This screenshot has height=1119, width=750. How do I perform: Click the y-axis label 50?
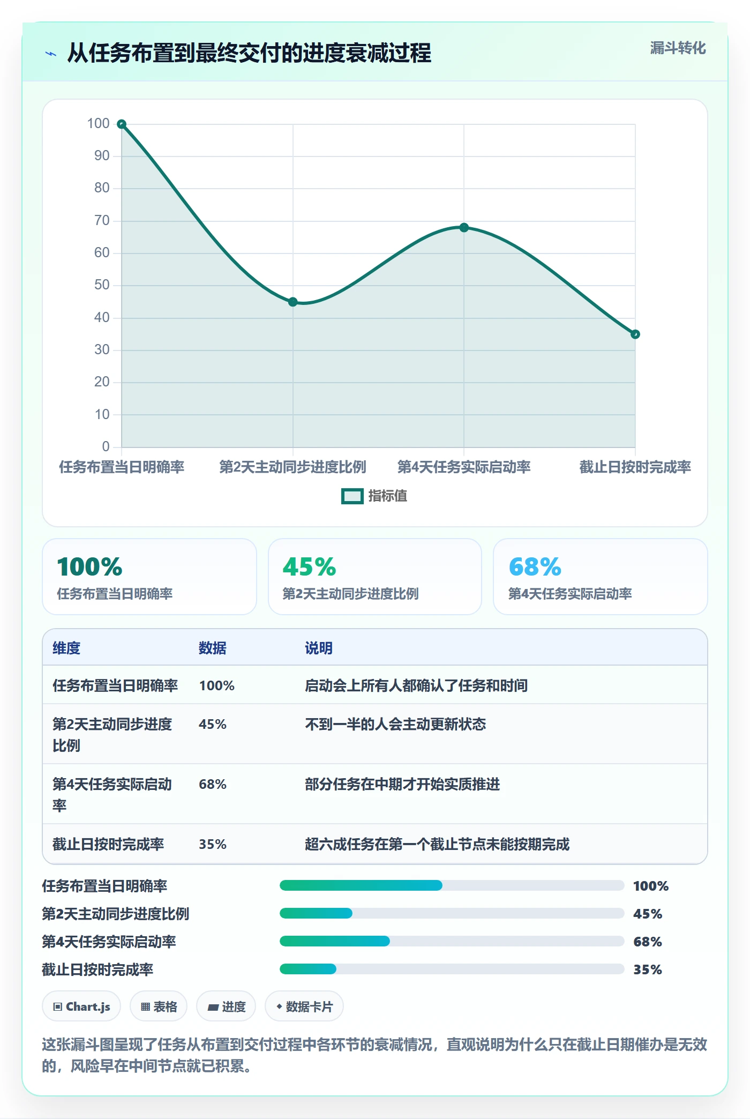102,285
